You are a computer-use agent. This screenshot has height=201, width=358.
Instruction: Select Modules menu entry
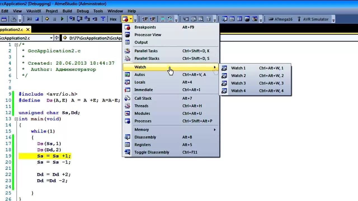171,113
